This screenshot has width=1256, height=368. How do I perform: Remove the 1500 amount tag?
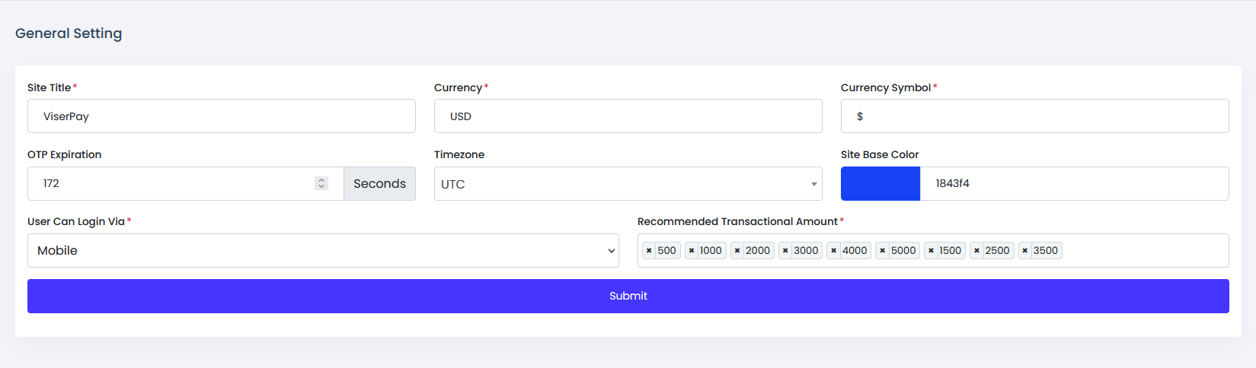click(x=931, y=251)
